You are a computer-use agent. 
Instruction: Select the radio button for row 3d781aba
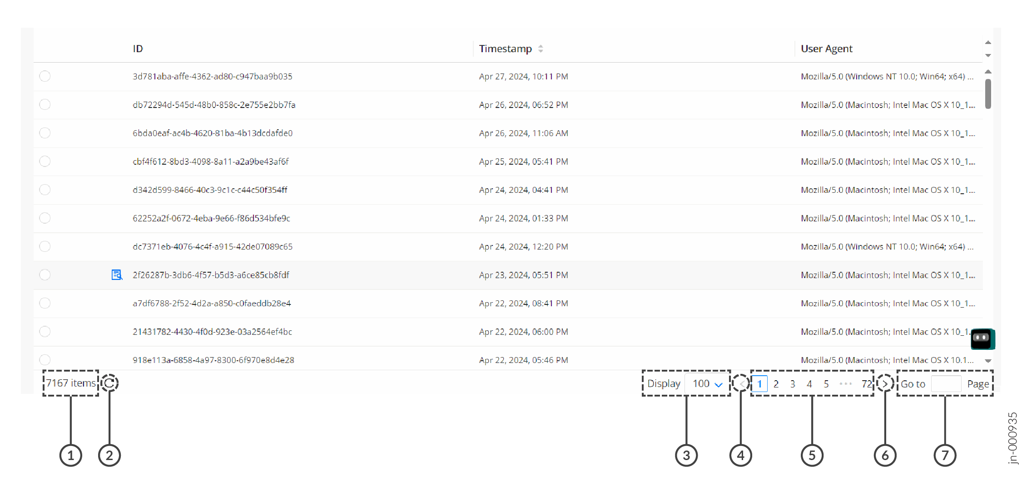45,76
